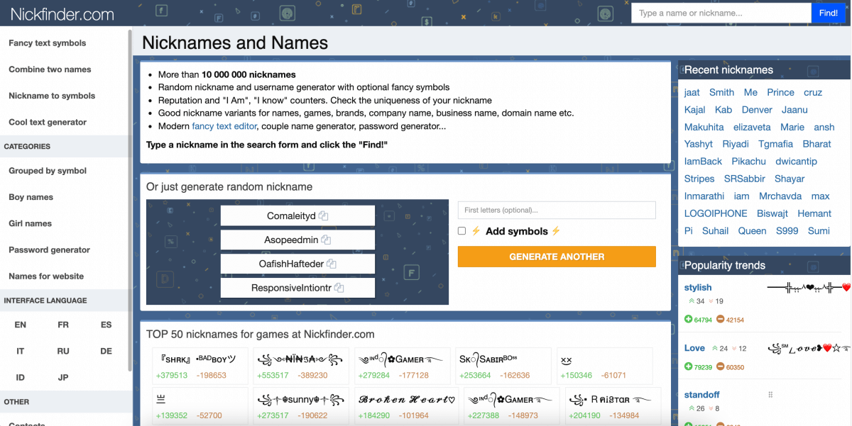Switch interface language to FR
Viewport: 852px width, 426px height.
coord(63,325)
